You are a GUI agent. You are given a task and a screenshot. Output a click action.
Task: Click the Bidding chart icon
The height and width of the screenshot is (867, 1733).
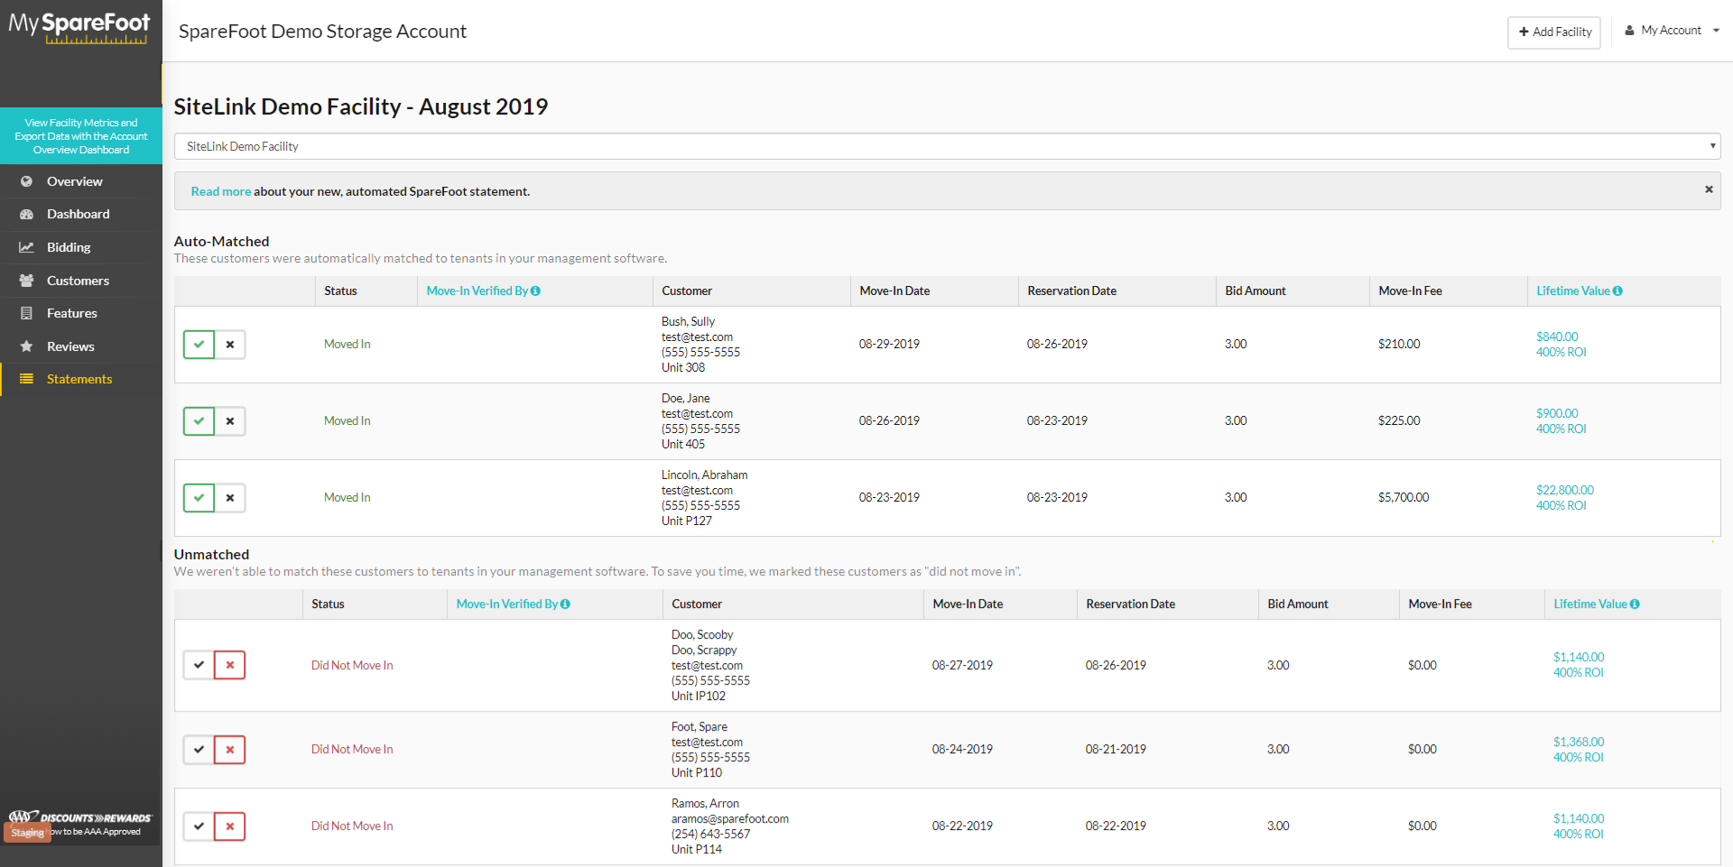coord(26,247)
